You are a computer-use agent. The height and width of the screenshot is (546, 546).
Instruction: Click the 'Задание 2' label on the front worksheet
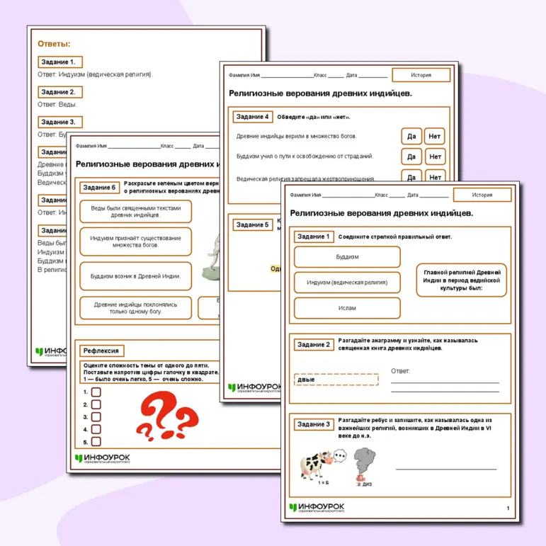[314, 345]
